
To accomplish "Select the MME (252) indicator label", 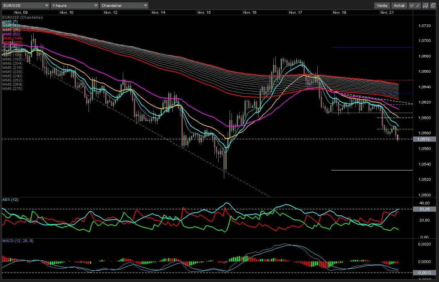I will point(12,80).
